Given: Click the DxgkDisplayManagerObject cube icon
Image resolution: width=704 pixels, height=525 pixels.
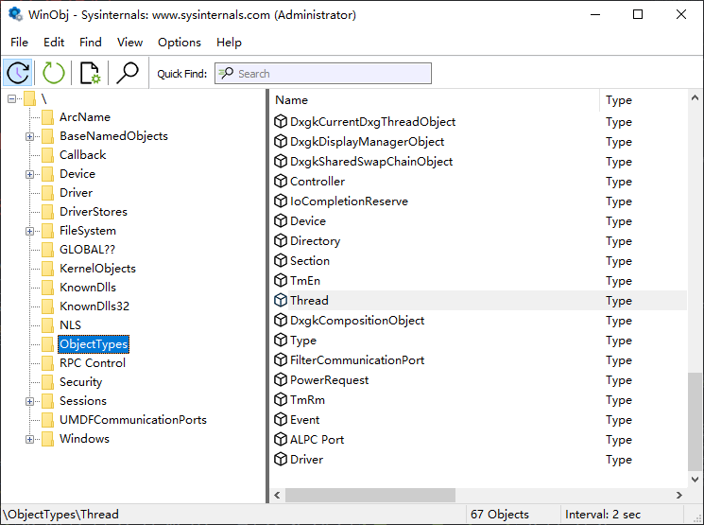Looking at the screenshot, I should coord(281,141).
